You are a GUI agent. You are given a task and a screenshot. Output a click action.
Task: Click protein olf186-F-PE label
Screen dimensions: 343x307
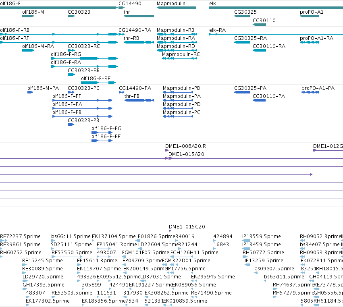click(106, 137)
